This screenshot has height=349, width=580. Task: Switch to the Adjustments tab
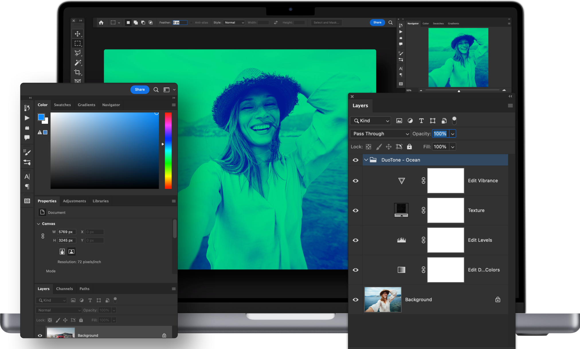click(75, 201)
